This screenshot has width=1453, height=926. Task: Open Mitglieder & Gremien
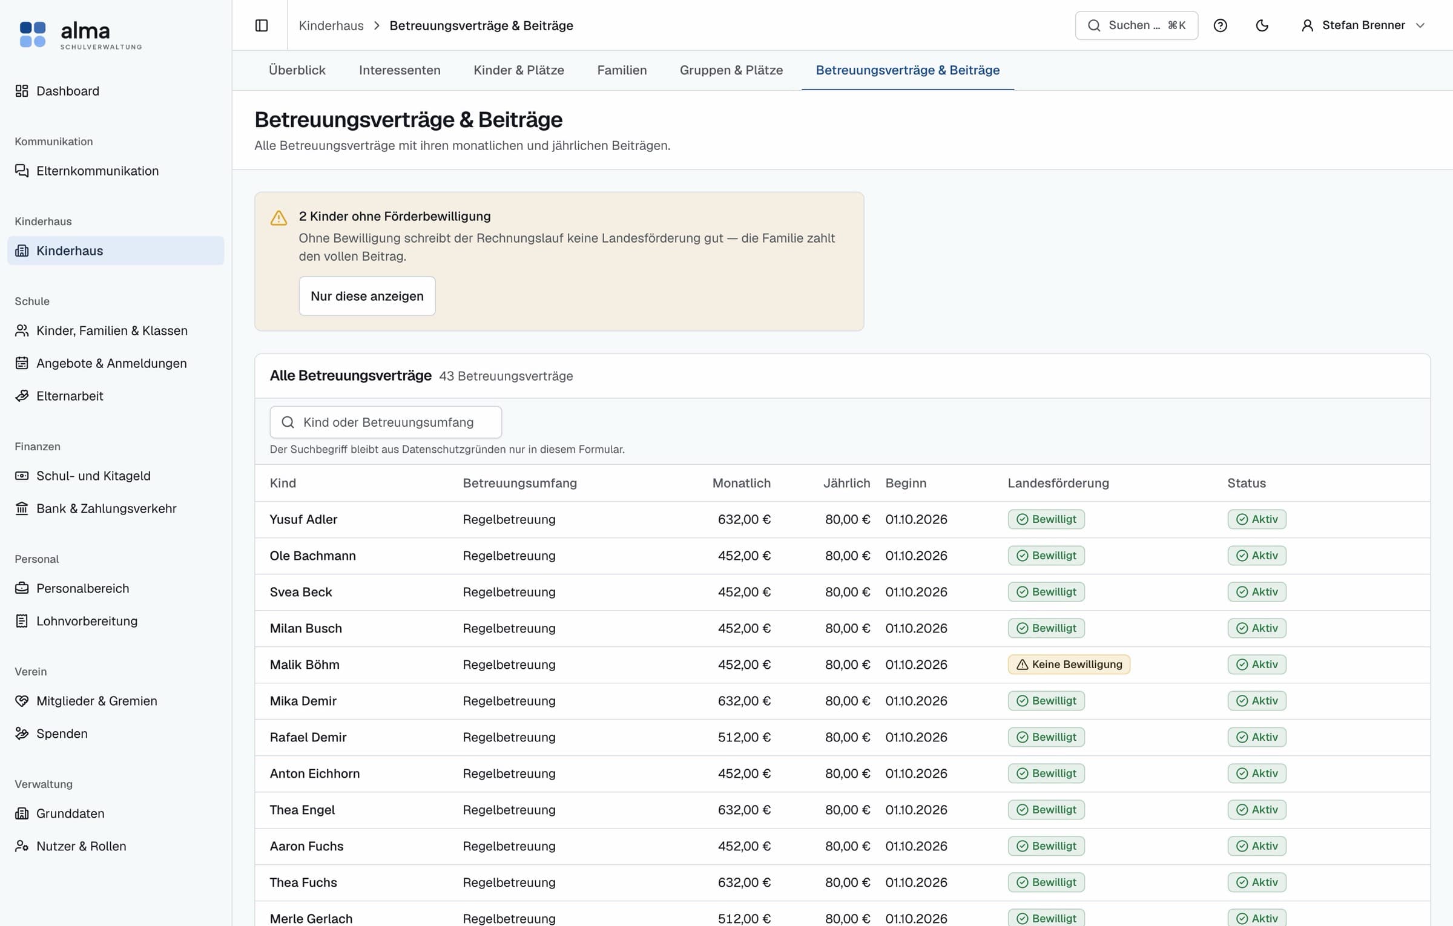click(116, 701)
